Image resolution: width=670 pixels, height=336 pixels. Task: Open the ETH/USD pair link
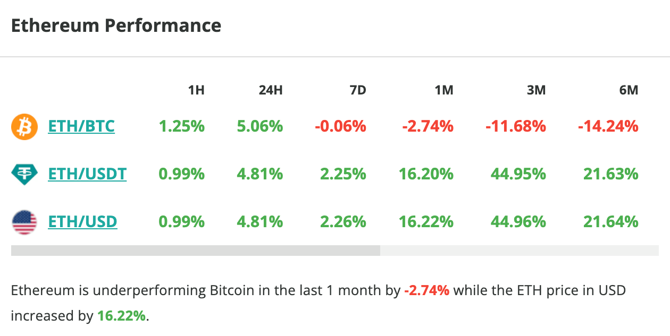[83, 221]
